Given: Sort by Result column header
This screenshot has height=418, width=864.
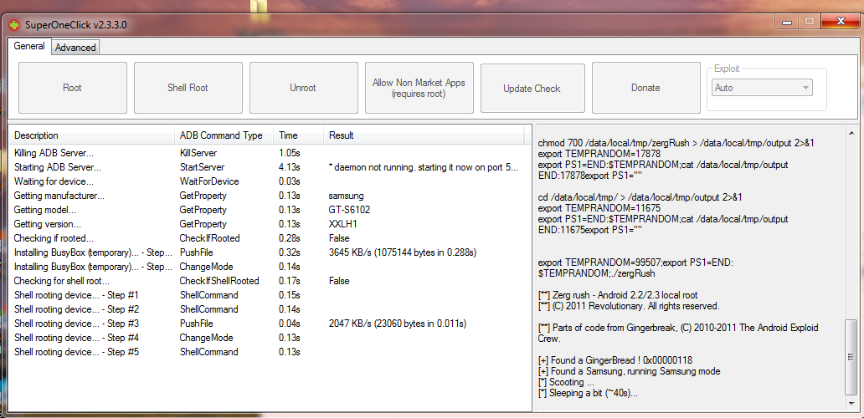Looking at the screenshot, I should click(x=424, y=135).
